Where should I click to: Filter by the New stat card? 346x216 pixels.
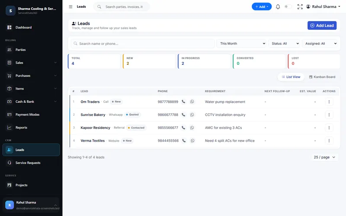149,61
